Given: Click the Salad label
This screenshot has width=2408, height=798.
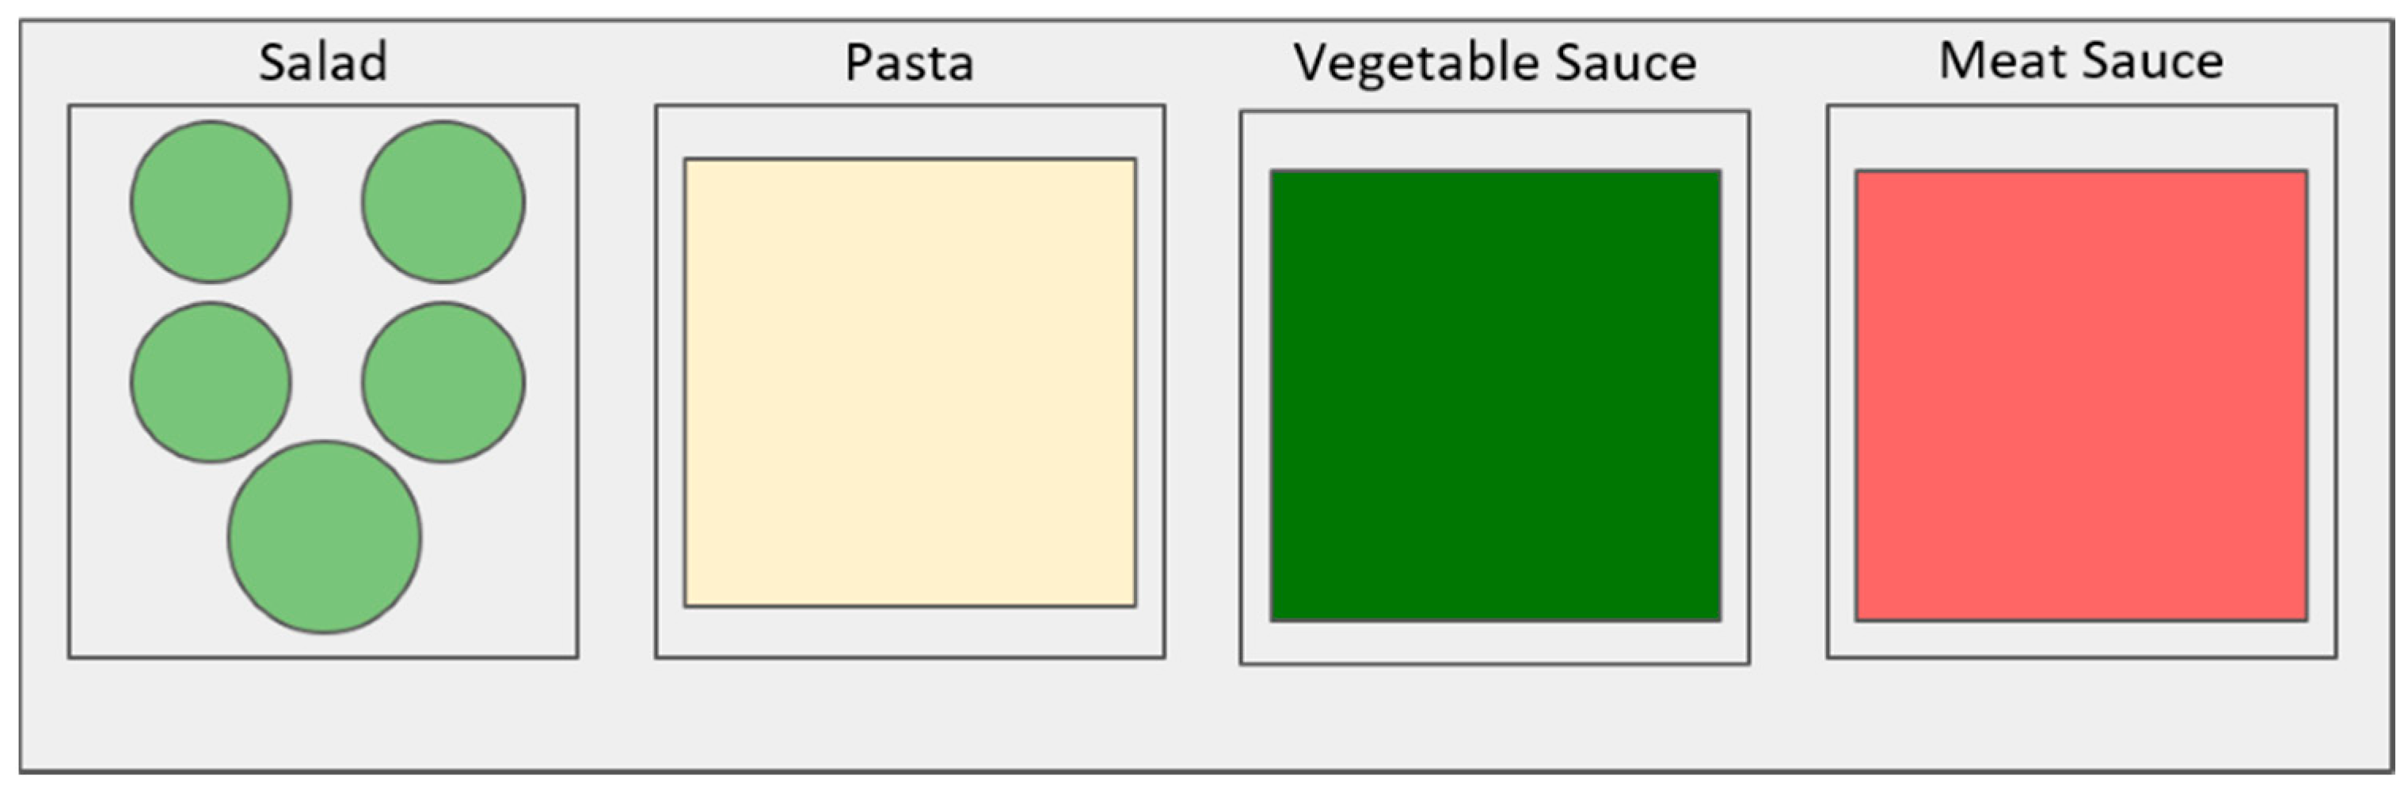Looking at the screenshot, I should click(322, 62).
